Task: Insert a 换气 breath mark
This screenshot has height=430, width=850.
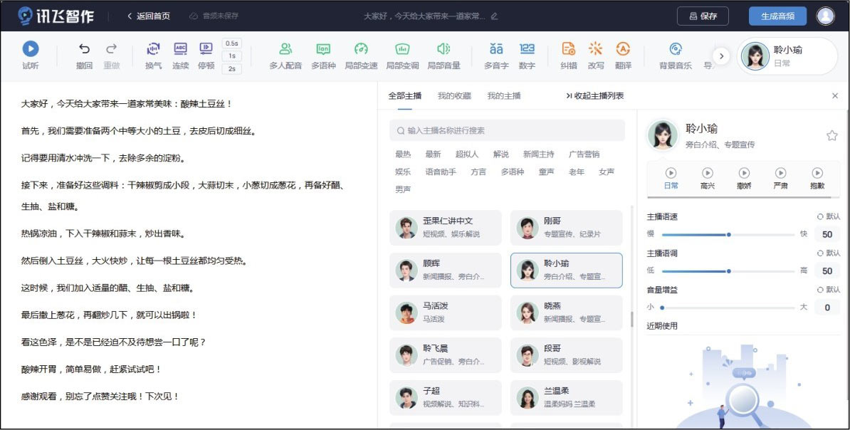Action: (153, 49)
